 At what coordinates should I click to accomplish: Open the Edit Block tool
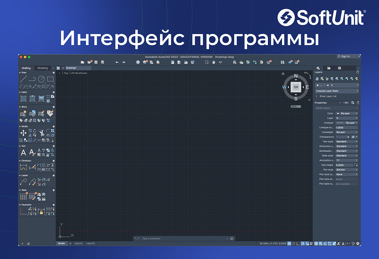pyautogui.click(x=41, y=113)
